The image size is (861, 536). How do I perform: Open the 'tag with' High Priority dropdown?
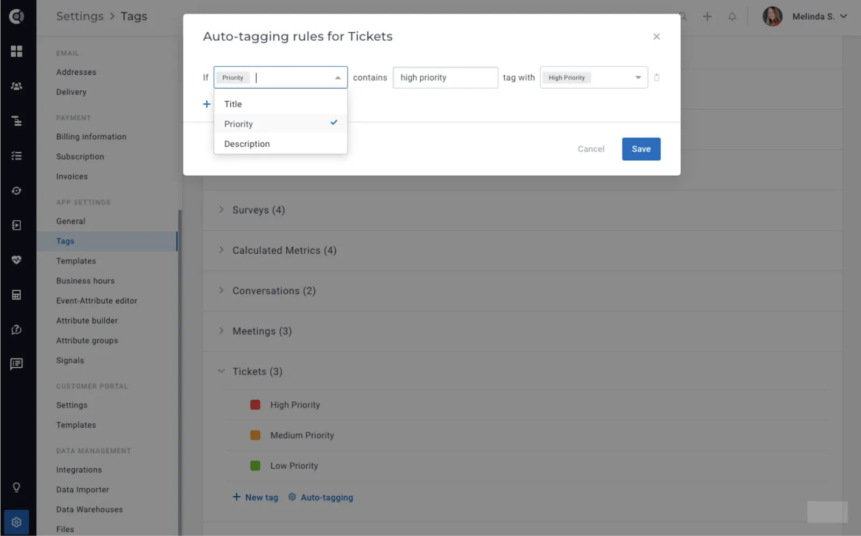[x=594, y=77]
